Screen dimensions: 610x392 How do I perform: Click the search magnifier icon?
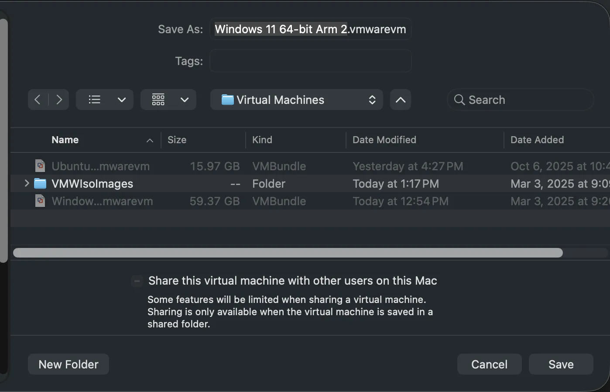459,100
